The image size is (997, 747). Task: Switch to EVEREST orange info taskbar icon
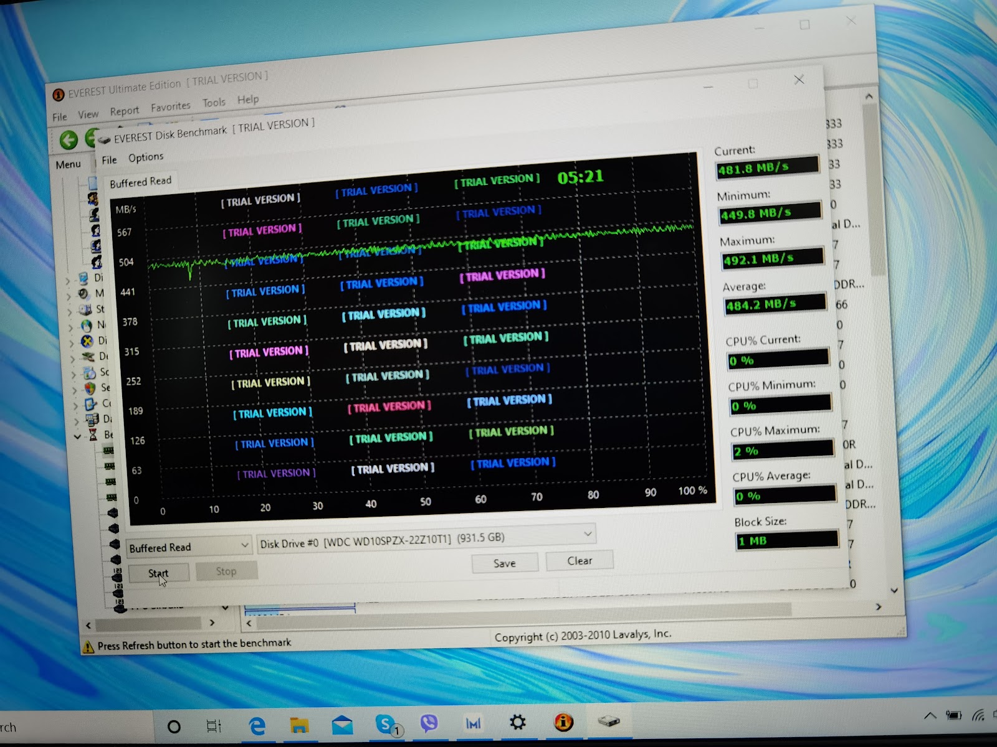[563, 721]
